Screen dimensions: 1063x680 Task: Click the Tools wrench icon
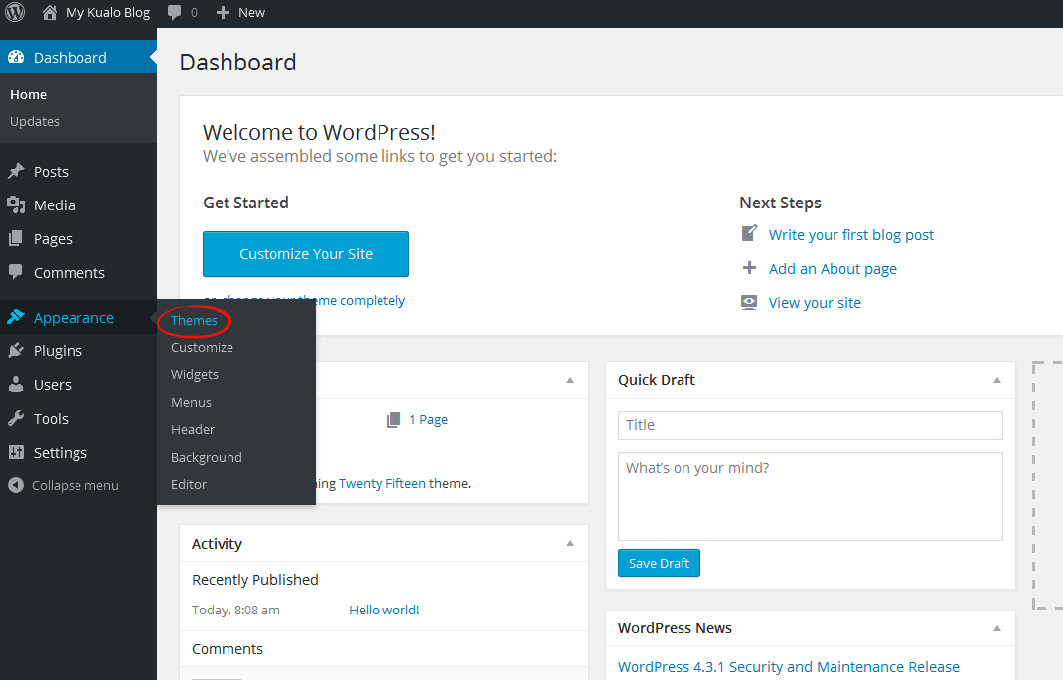click(x=16, y=418)
